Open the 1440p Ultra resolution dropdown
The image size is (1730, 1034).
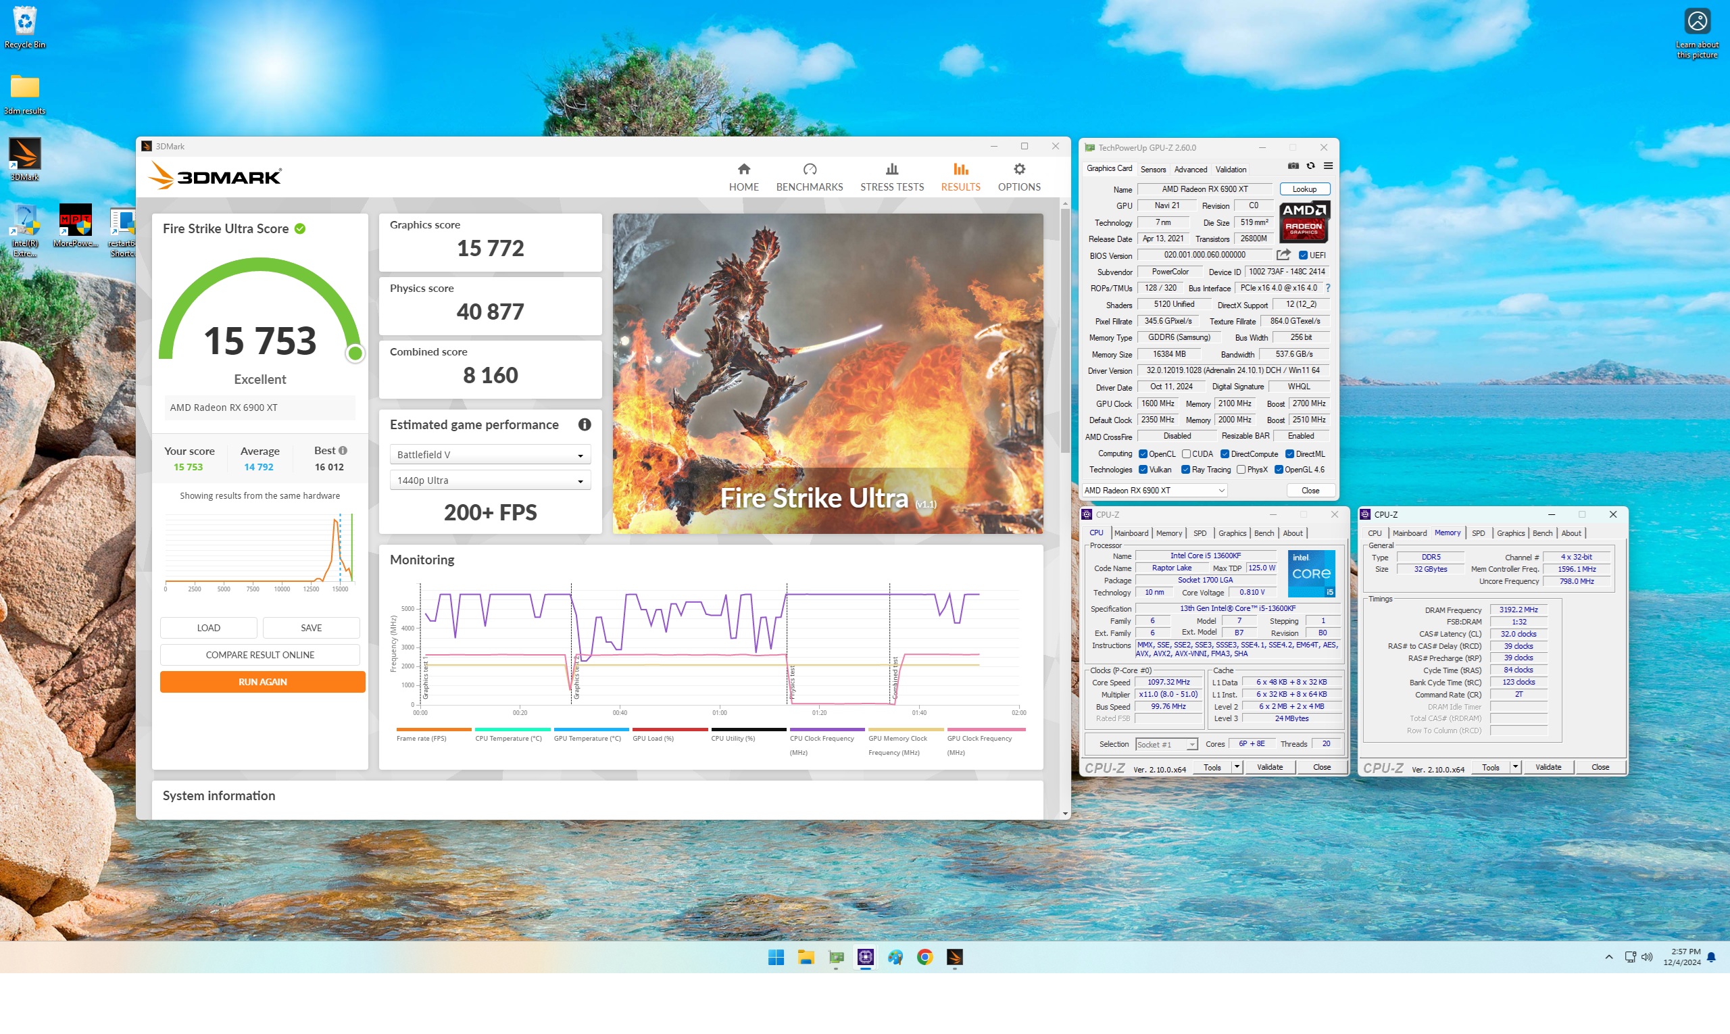(x=490, y=480)
